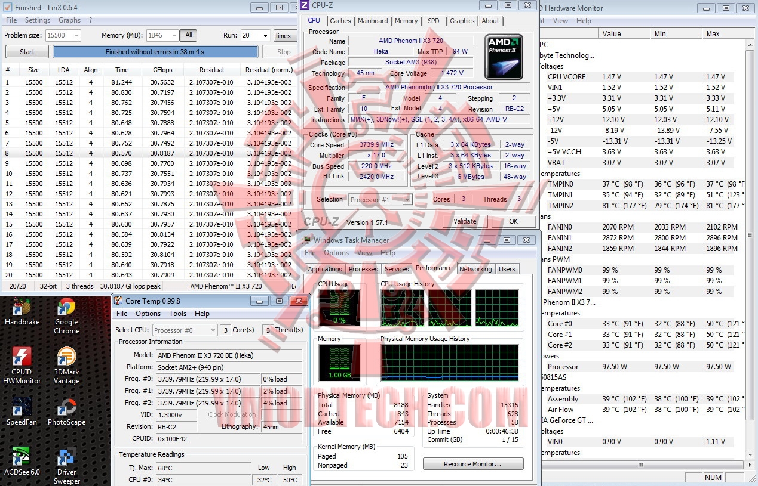
Task: Switch to the Caches tab in CPU-Z
Action: tap(340, 21)
